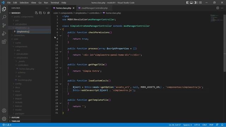Click the editor vertical scrollbar
Viewport: 226px width, 127px height.
pos(225,43)
